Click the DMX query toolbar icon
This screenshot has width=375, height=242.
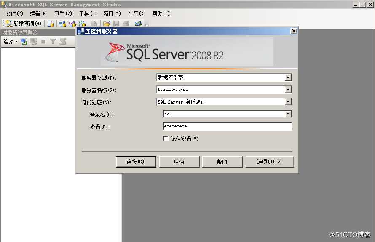tap(72, 24)
